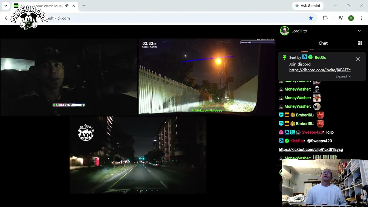
Task: Open the browser media controls icon
Action: pyautogui.click(x=341, y=18)
